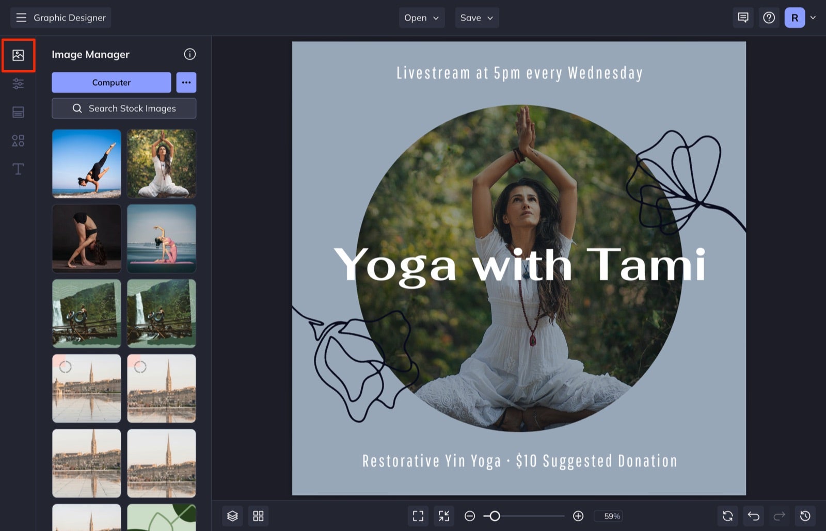Click the Search Stock Images field
This screenshot has width=826, height=531.
[x=124, y=108]
